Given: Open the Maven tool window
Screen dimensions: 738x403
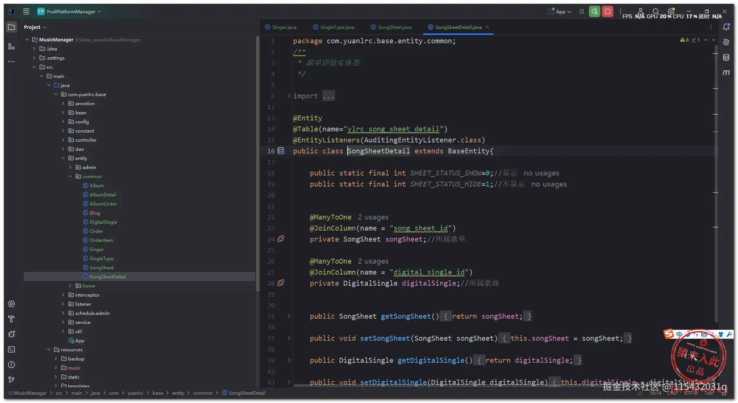Looking at the screenshot, I should pos(726,72).
